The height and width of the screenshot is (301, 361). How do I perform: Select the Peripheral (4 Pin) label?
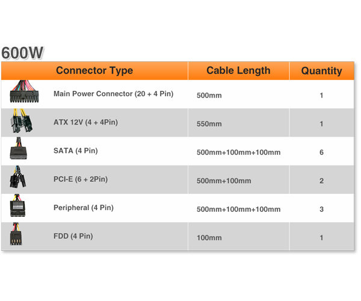84,208
